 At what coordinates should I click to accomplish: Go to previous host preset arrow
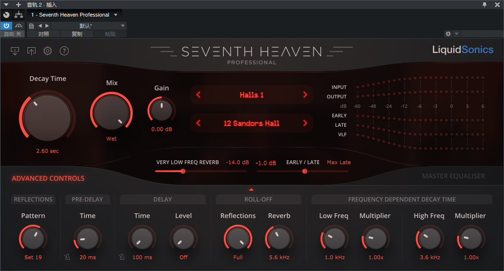click(40, 26)
